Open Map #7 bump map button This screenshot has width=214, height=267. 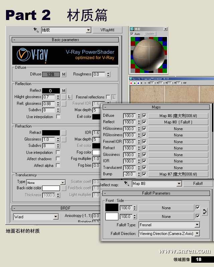178,174
